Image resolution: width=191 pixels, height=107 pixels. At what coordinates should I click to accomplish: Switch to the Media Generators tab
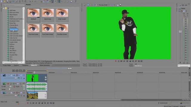click(x=45, y=65)
